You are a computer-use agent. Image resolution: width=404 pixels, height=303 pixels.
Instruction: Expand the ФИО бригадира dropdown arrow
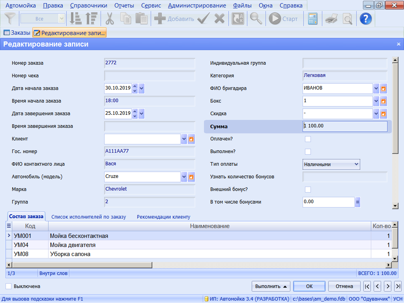[376, 88]
